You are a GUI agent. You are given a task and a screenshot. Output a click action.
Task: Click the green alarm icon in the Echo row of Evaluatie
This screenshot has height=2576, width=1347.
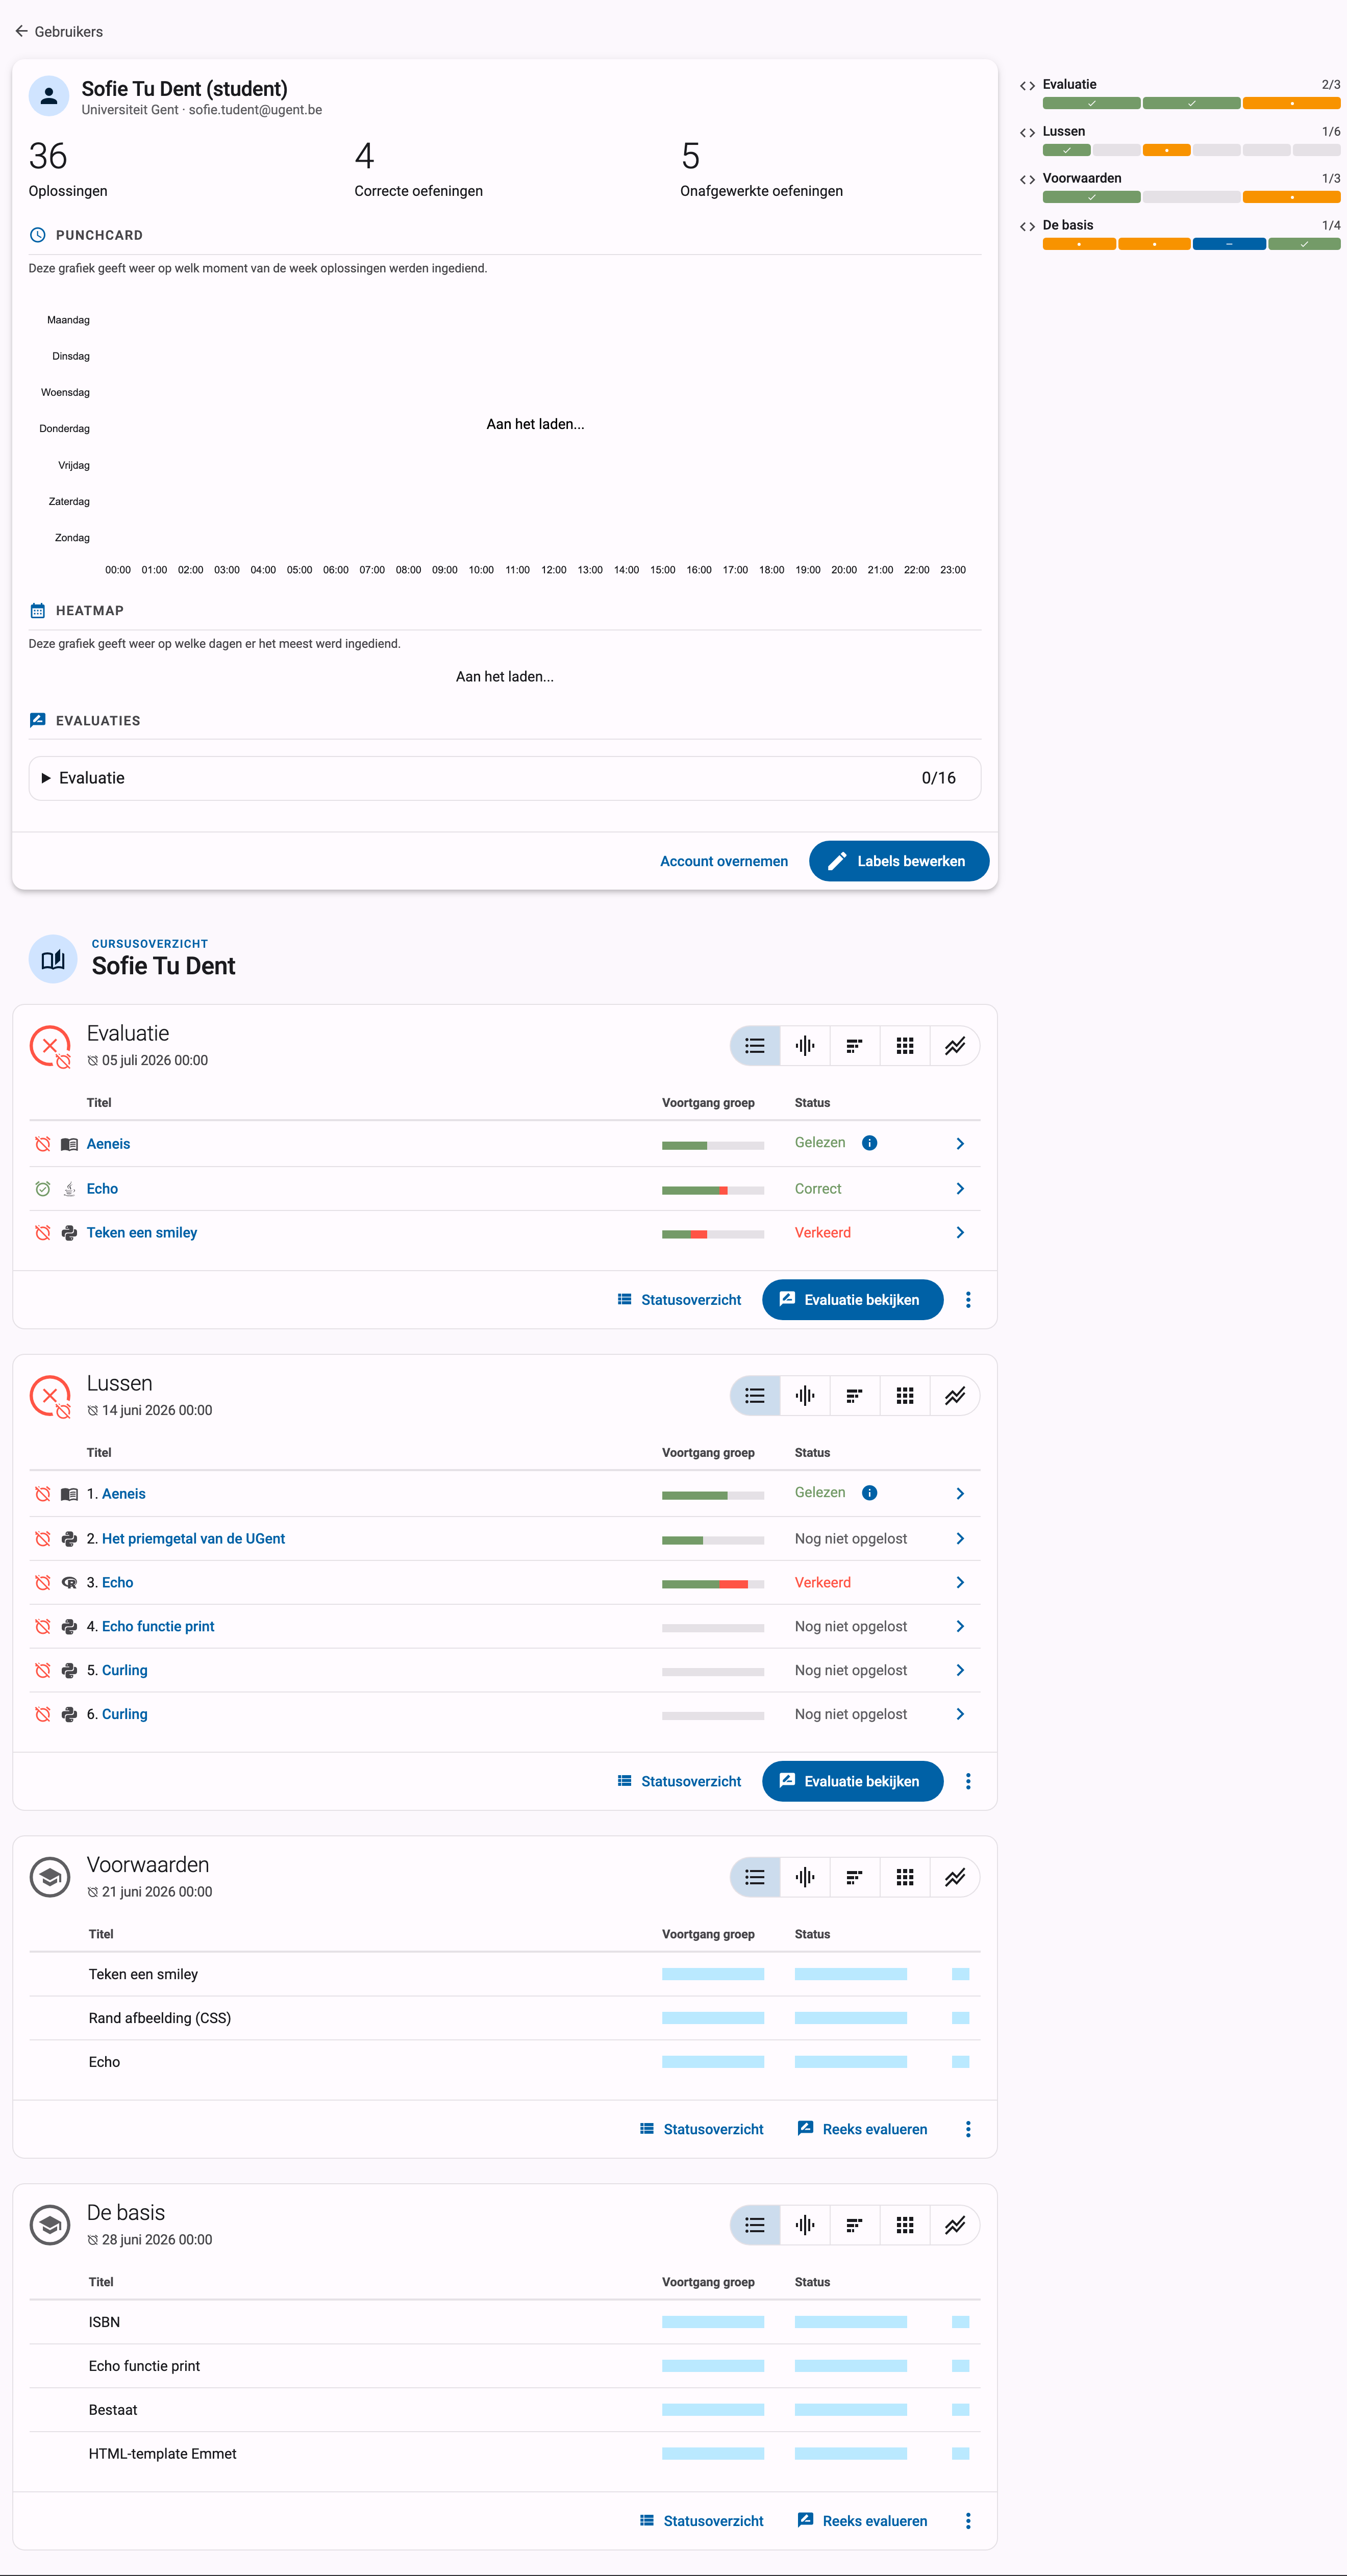[43, 1189]
